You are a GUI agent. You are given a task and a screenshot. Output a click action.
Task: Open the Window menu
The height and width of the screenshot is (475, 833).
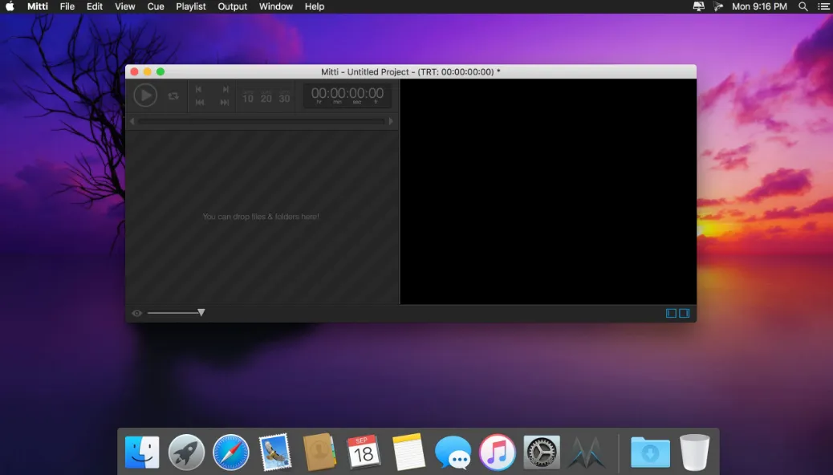tap(276, 6)
